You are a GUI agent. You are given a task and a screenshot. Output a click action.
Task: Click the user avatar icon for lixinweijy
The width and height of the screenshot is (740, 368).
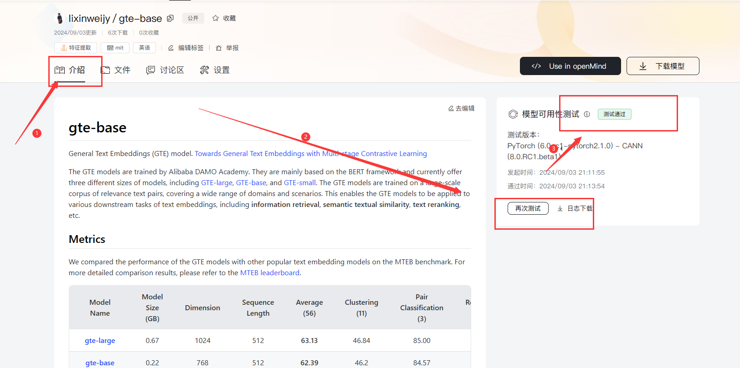pos(59,18)
